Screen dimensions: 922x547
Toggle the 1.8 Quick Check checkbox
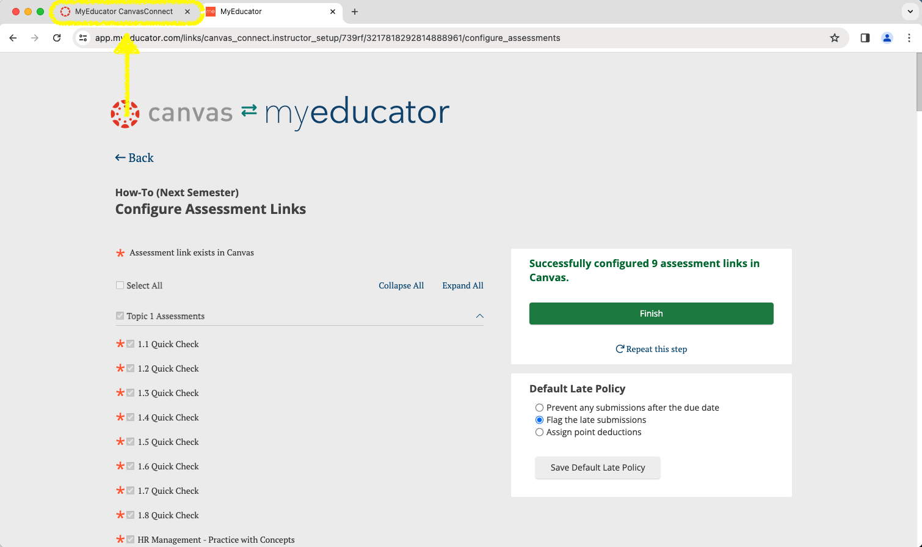click(130, 515)
